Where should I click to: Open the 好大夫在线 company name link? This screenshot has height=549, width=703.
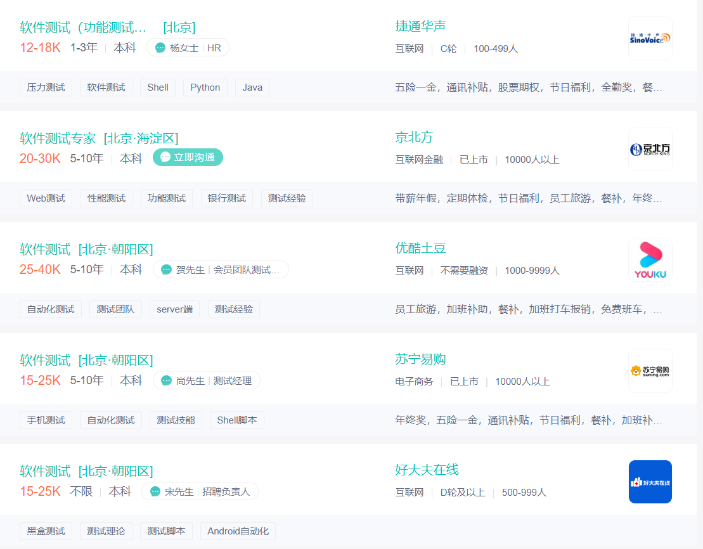click(x=427, y=470)
